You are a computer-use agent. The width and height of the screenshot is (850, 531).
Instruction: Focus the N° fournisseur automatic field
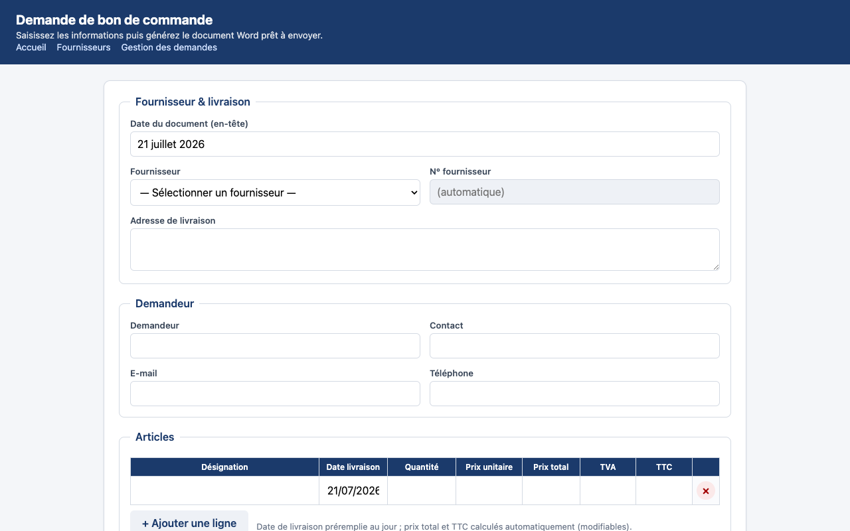(x=574, y=192)
